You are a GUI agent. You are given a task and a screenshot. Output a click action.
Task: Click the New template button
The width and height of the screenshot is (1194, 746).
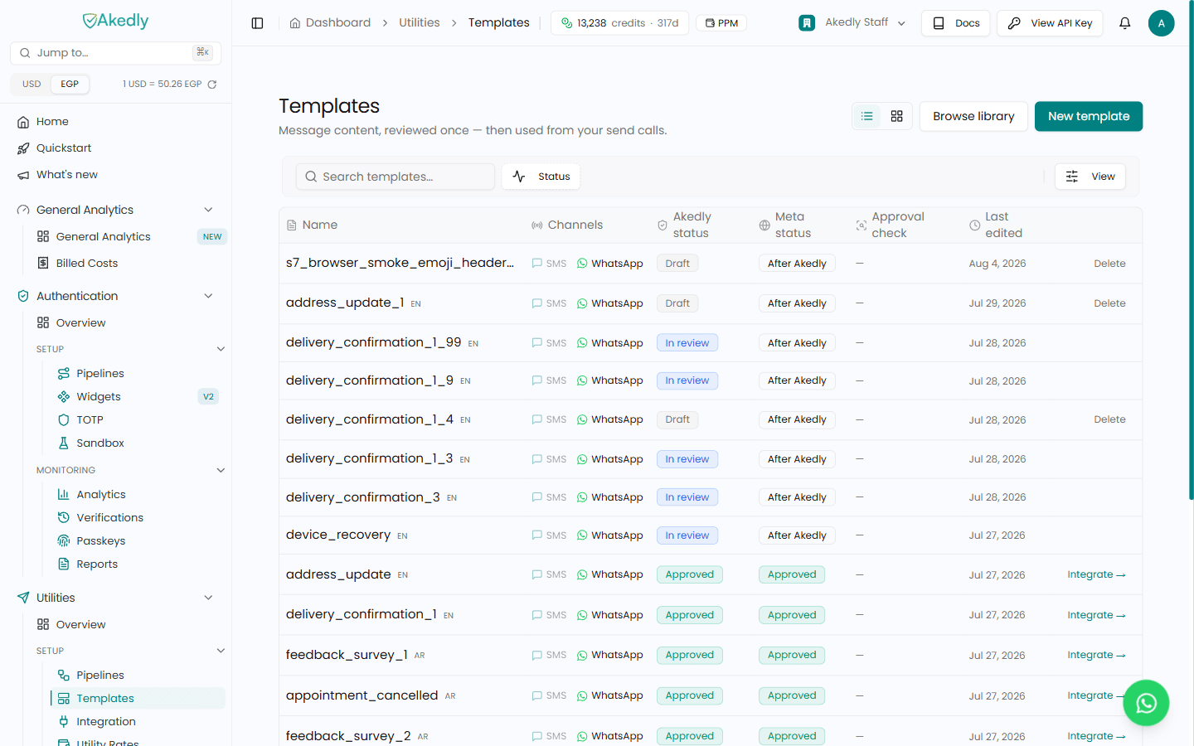click(x=1089, y=116)
